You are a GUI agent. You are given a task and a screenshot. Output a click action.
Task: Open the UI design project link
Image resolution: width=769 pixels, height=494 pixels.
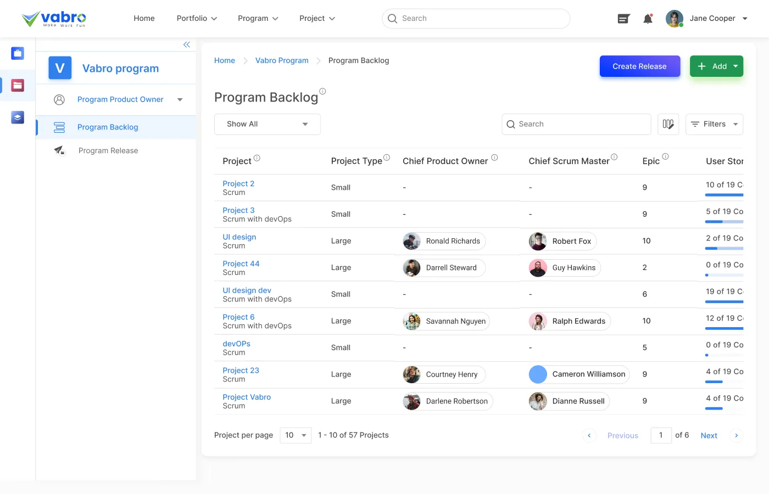(x=239, y=237)
